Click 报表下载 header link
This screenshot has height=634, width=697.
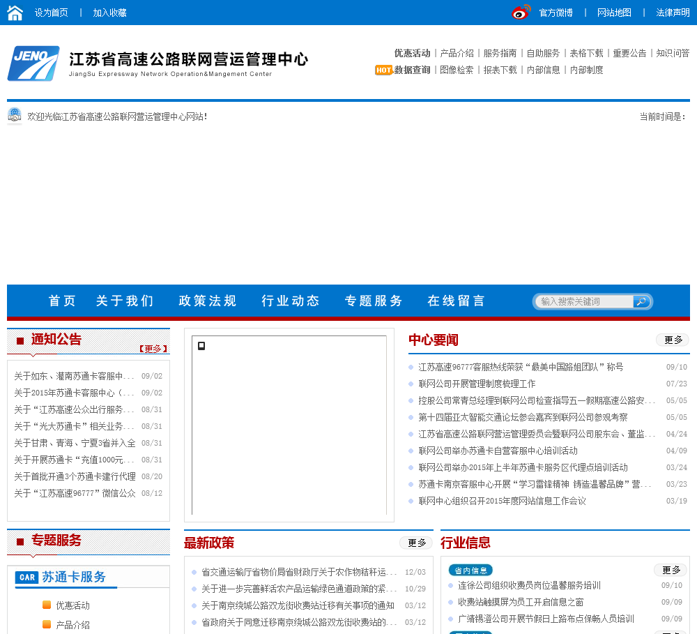tap(500, 70)
